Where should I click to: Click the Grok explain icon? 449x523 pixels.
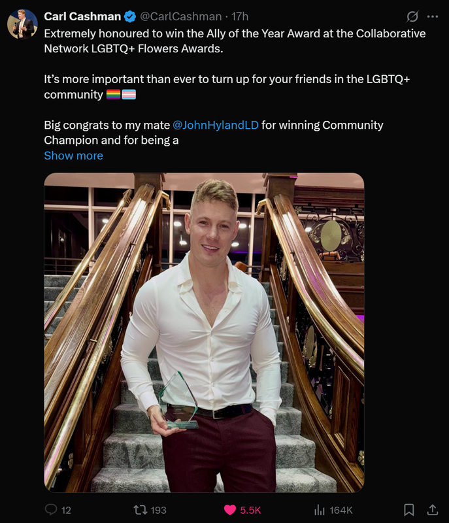coord(412,16)
